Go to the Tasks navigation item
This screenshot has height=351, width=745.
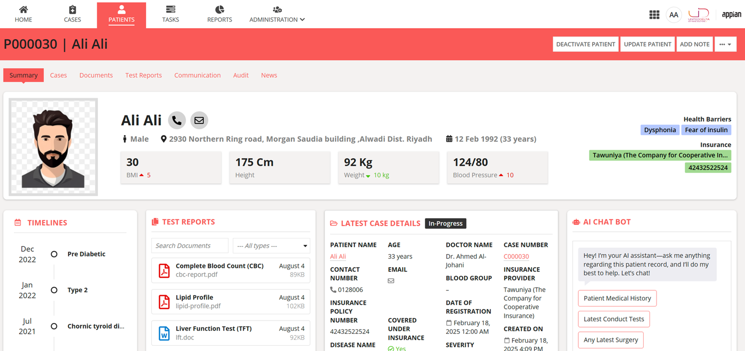coord(170,14)
